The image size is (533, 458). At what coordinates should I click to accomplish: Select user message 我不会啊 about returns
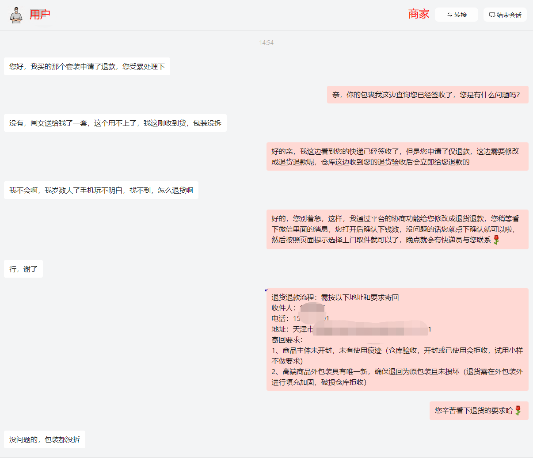pos(101,190)
